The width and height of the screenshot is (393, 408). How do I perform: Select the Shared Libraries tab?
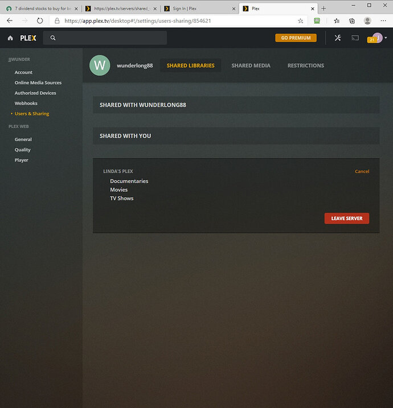191,65
